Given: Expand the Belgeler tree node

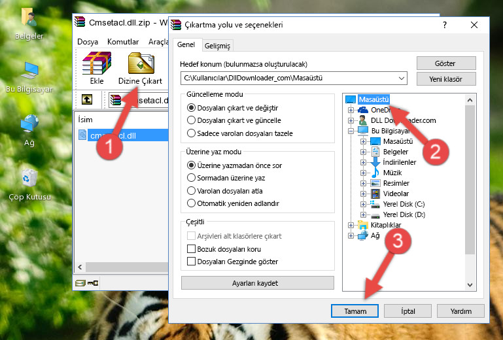Looking at the screenshot, I should tap(363, 152).
